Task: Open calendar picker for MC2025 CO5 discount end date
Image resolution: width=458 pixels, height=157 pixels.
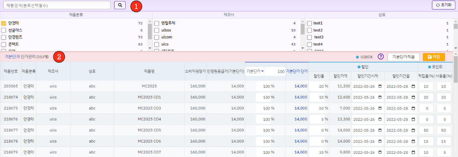Action: [413, 130]
